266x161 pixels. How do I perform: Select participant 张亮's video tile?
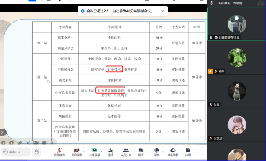(x=236, y=91)
